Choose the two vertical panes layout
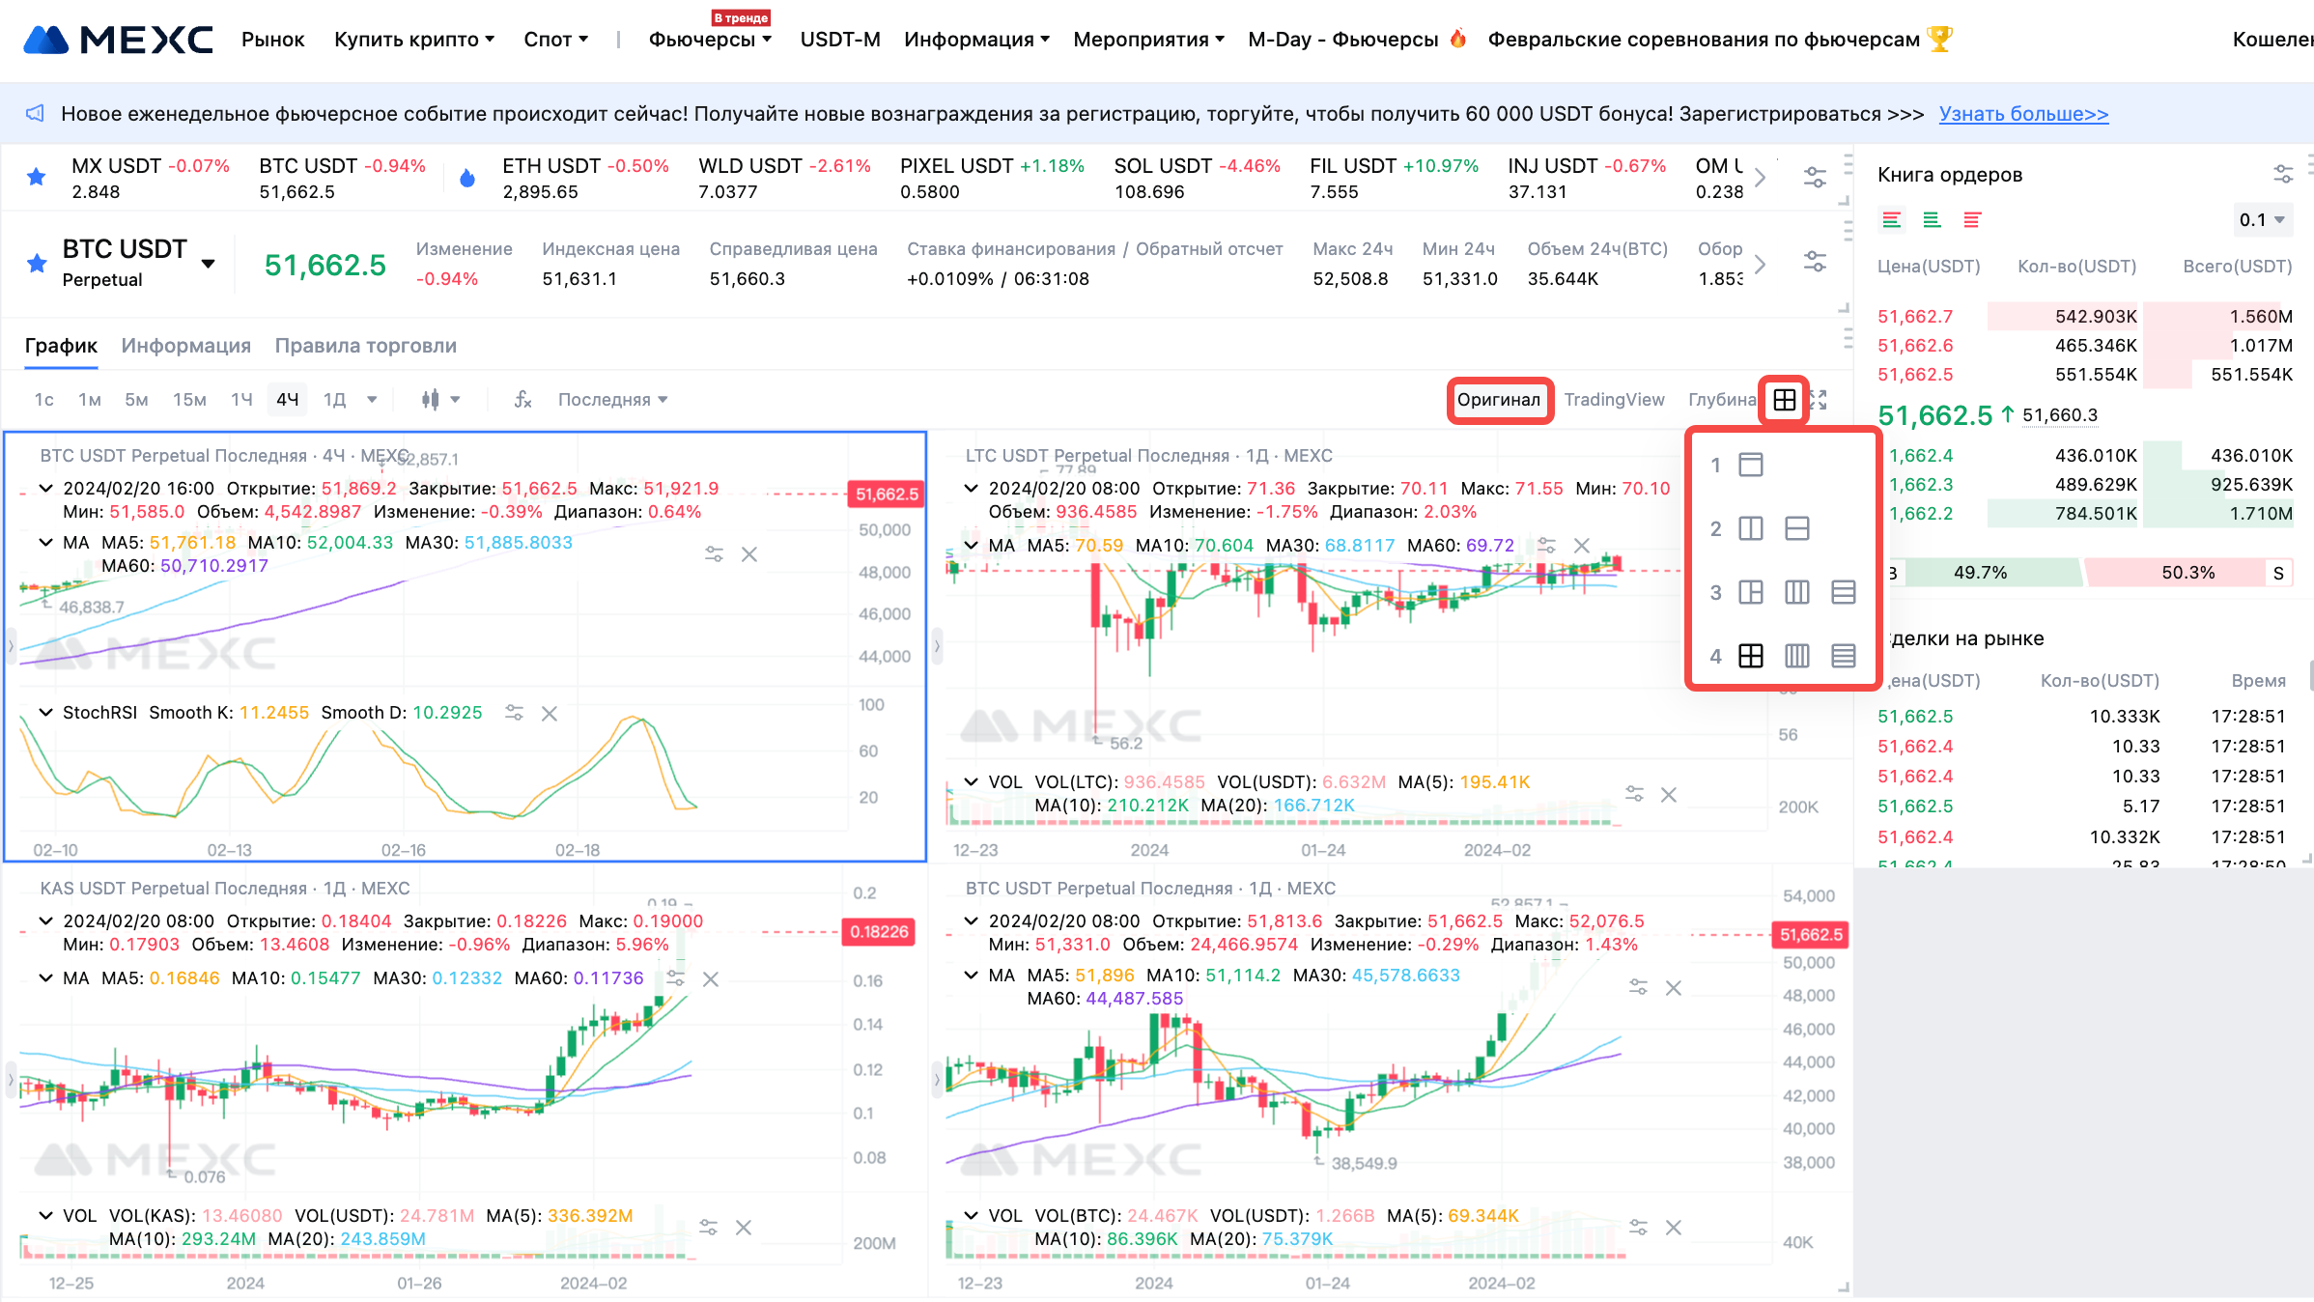2314x1302 pixels. click(x=1750, y=528)
